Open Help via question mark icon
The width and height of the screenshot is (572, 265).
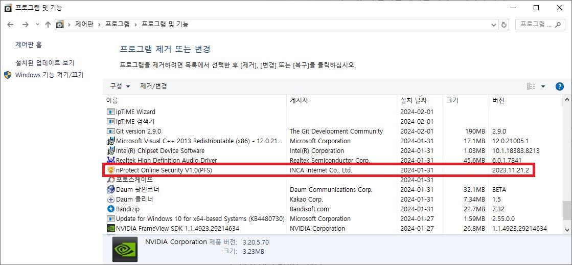tap(560, 86)
